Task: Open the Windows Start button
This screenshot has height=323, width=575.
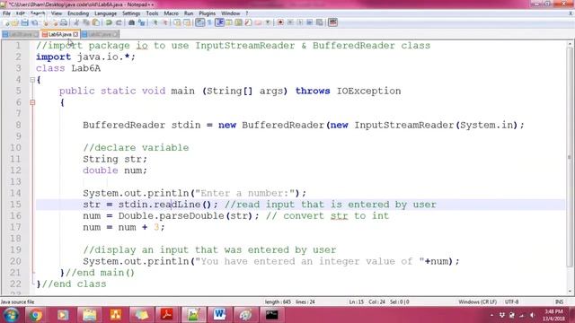Action: point(11,315)
